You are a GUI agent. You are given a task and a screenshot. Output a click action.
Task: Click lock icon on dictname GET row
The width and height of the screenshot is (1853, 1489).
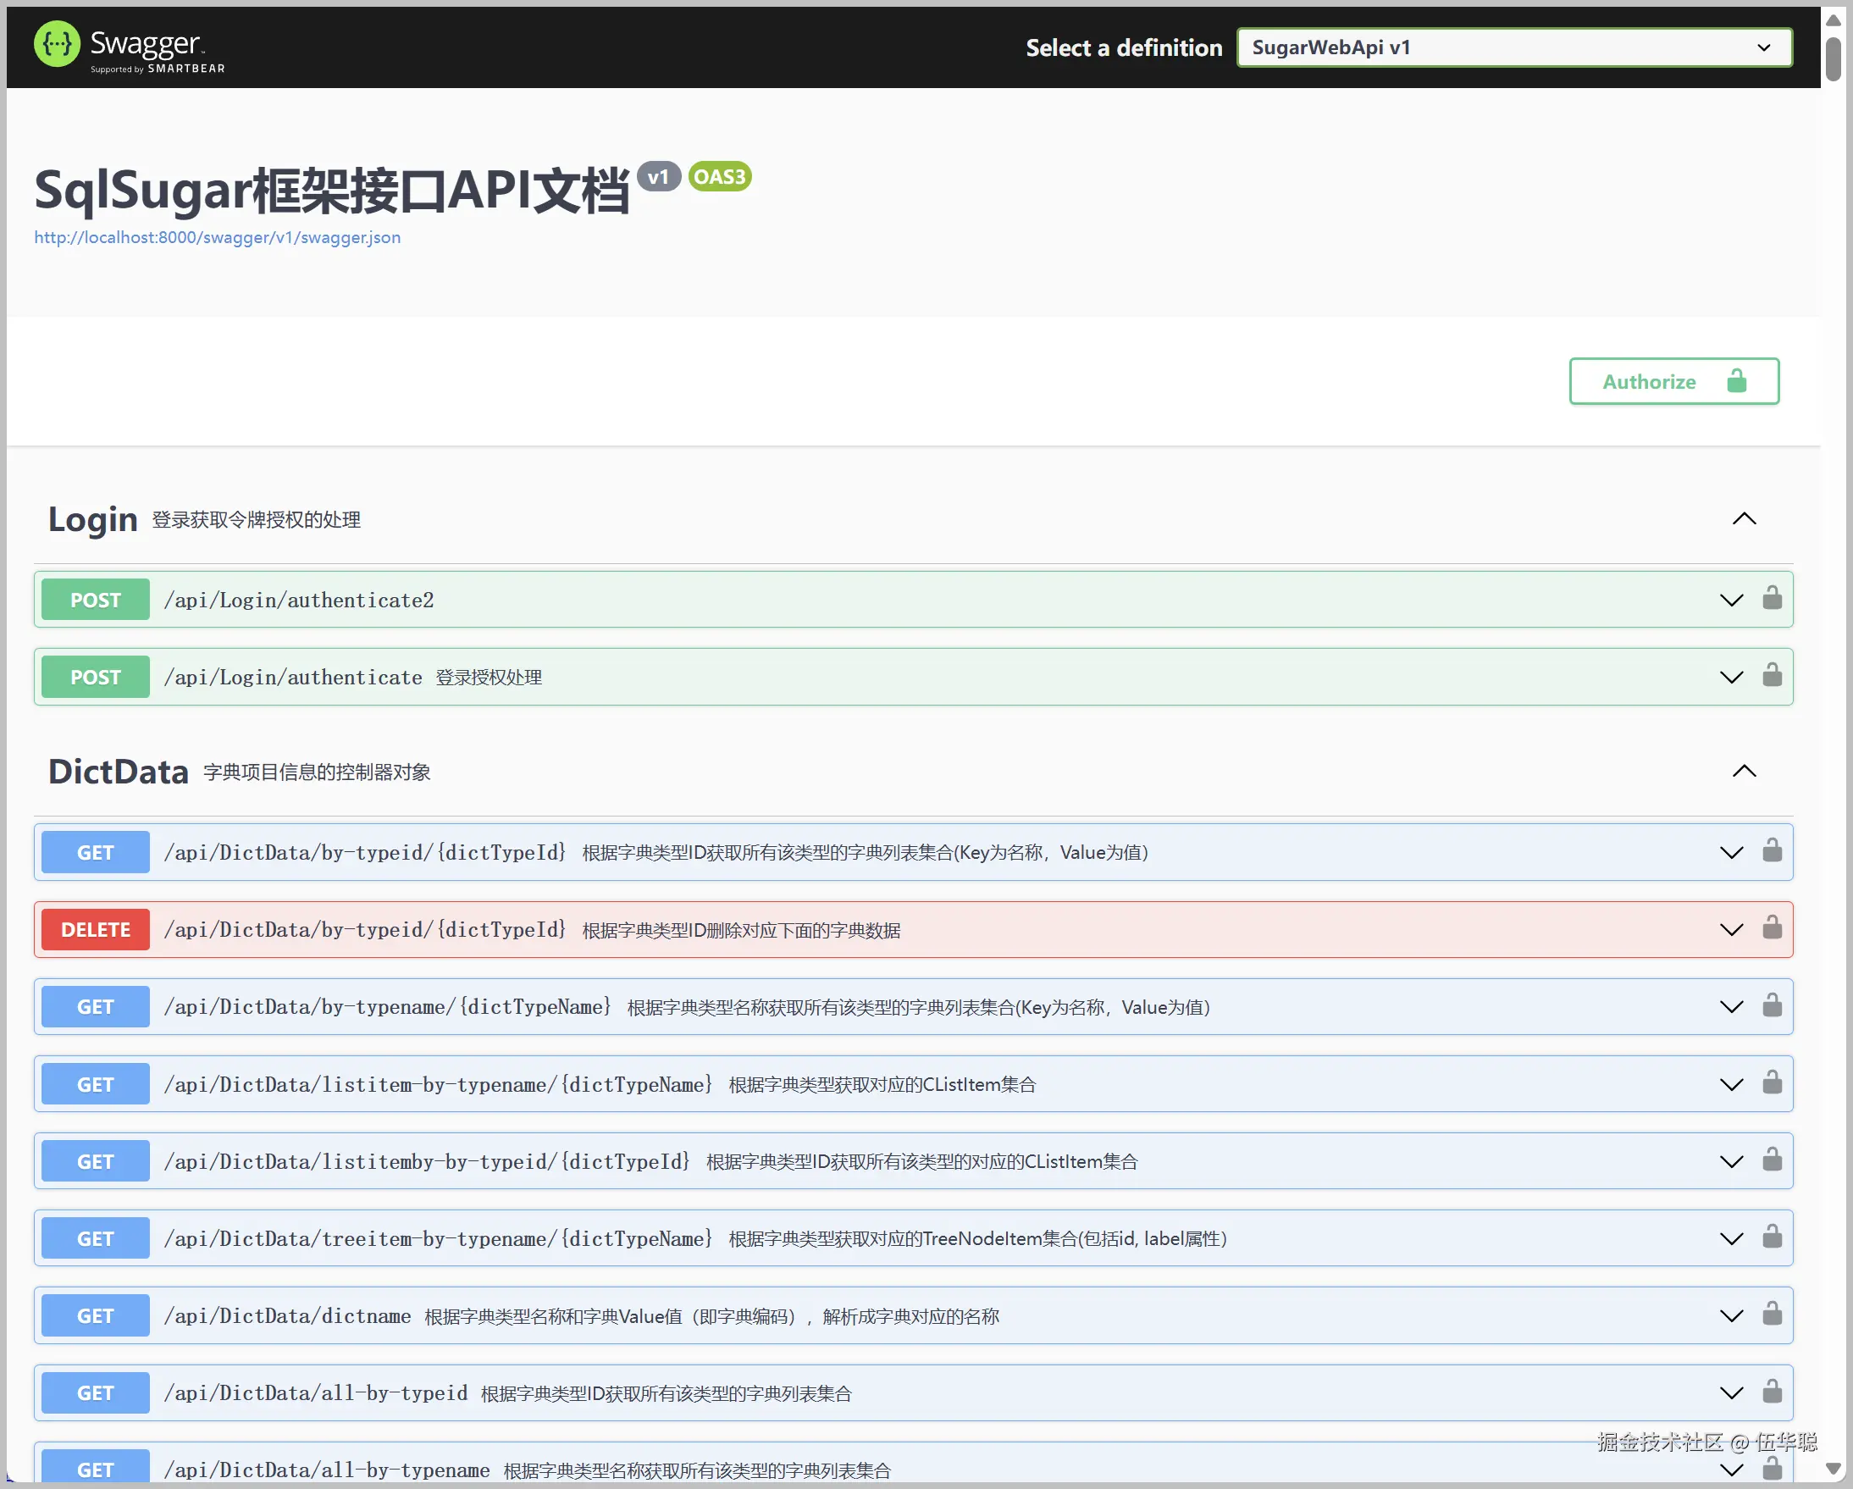(1772, 1315)
